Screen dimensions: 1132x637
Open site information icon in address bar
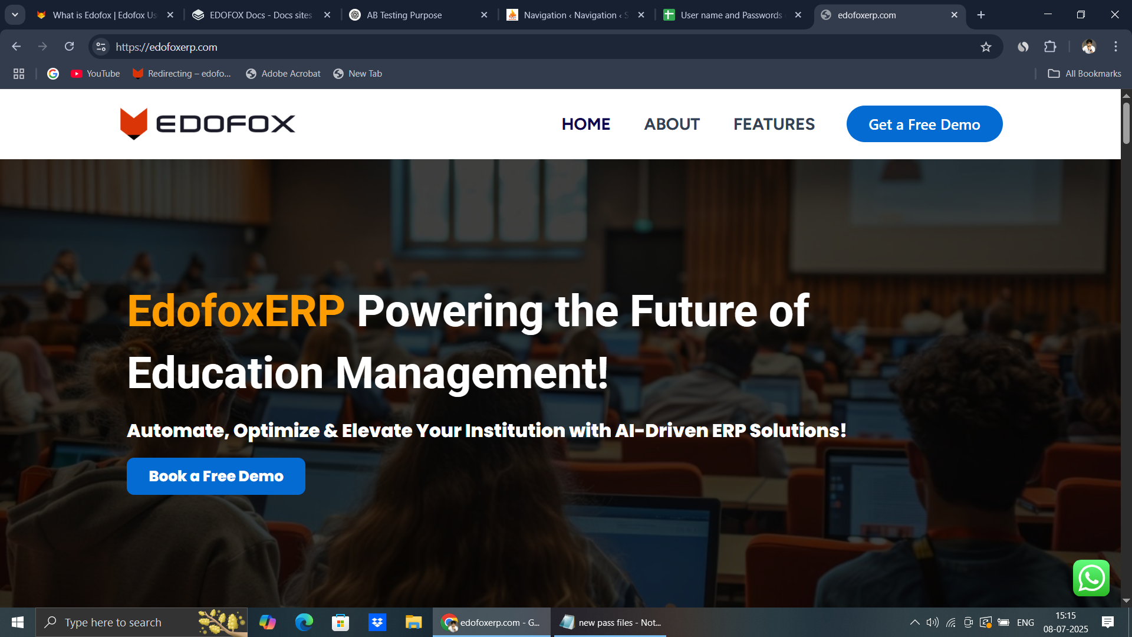[101, 47]
